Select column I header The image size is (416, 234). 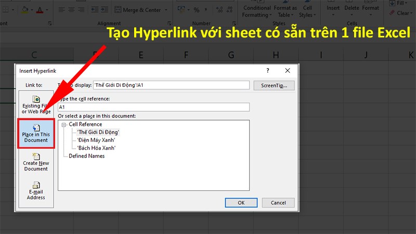point(321,55)
